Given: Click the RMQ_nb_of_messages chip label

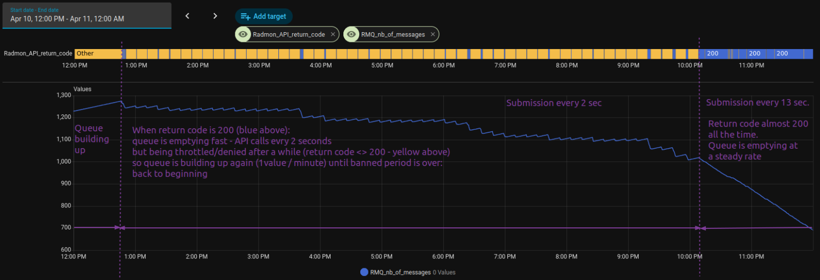Looking at the screenshot, I should 393,34.
